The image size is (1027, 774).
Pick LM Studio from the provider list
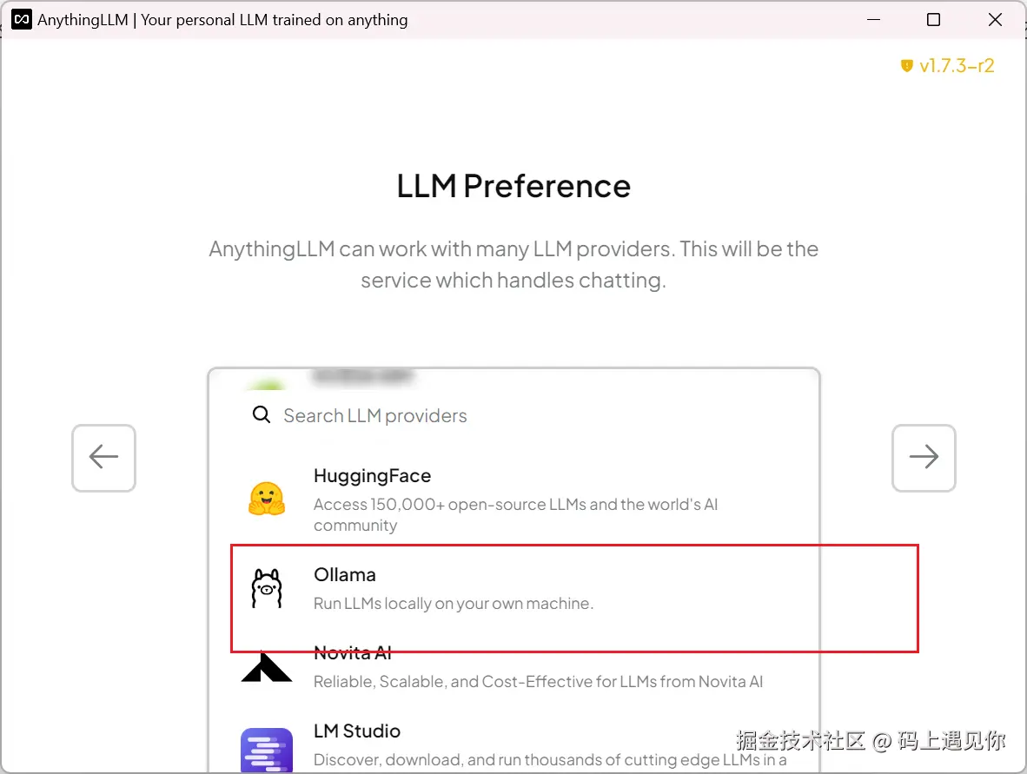tap(357, 731)
